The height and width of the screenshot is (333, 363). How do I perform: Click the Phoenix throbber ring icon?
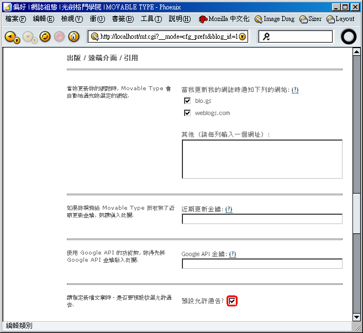[349, 37]
